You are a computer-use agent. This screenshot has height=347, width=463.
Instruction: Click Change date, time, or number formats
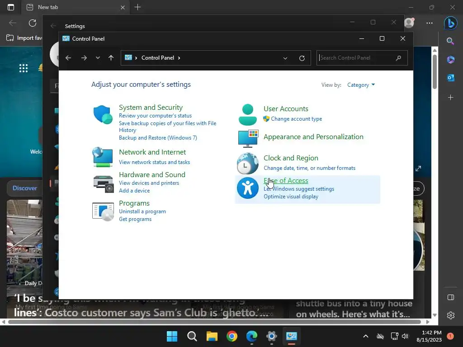click(x=309, y=168)
